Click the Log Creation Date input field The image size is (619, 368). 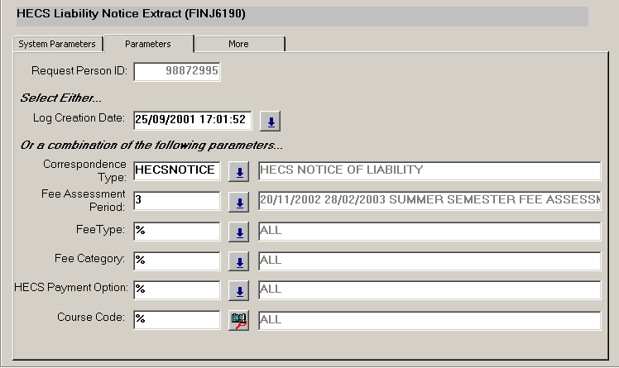191,120
